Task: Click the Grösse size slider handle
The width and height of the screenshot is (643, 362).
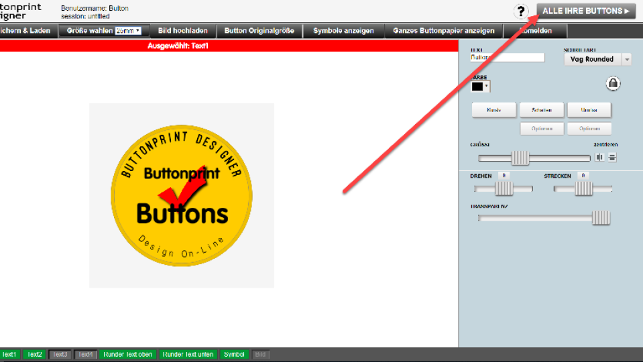Action: 520,158
